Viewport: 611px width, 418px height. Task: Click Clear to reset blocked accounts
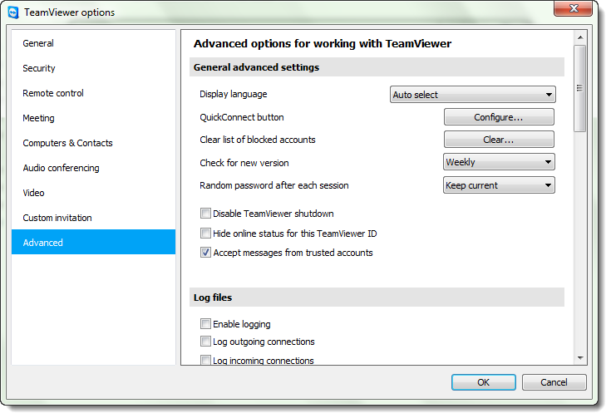pos(499,140)
